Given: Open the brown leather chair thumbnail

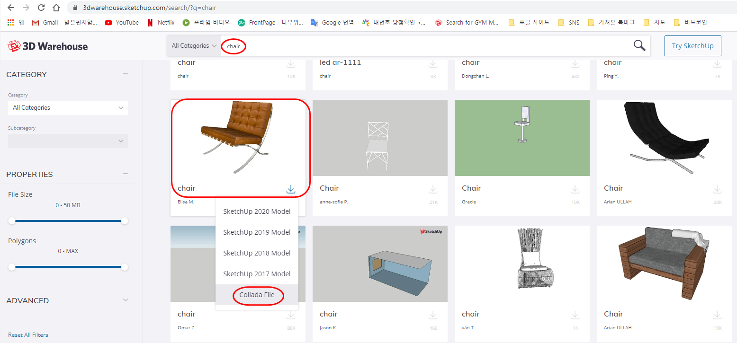Looking at the screenshot, I should [238, 138].
